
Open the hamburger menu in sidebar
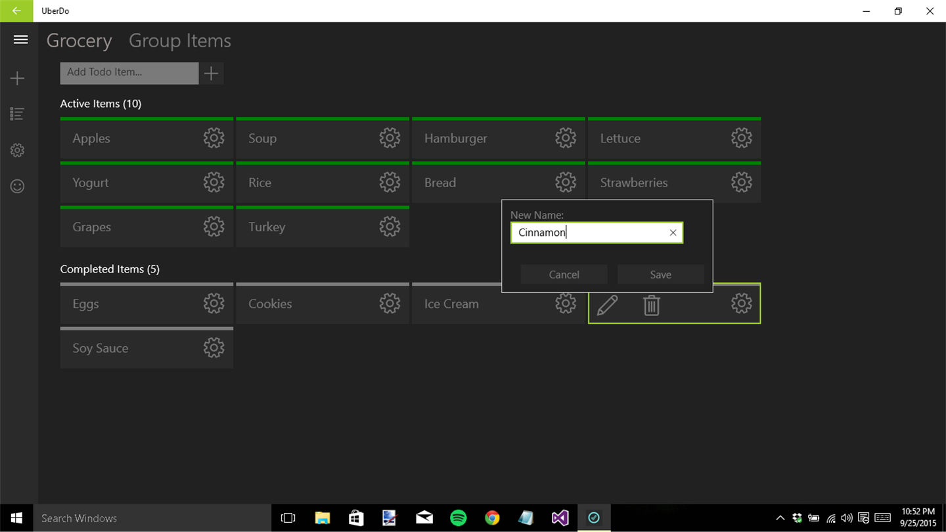(x=20, y=39)
